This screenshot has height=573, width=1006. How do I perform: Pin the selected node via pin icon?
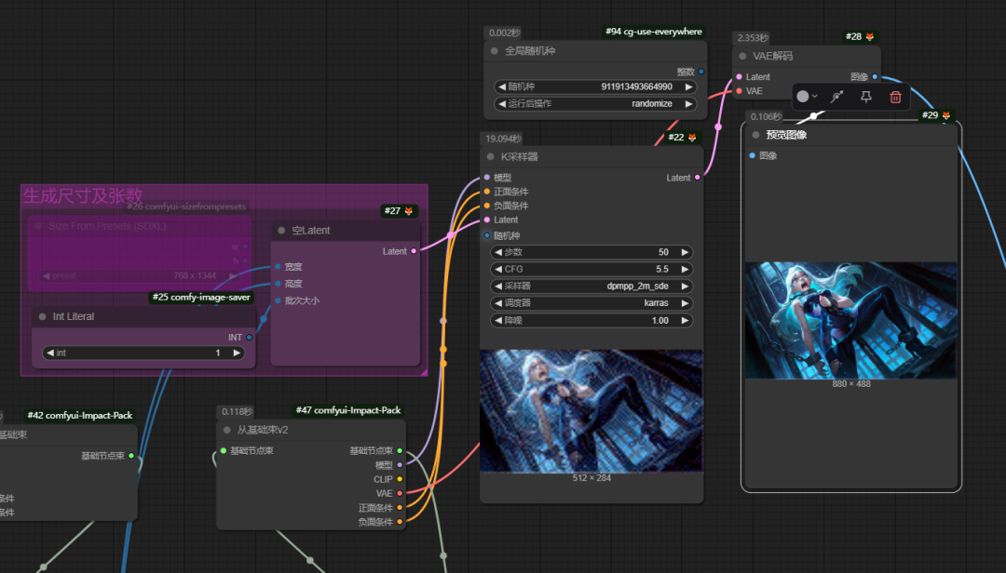pos(865,97)
